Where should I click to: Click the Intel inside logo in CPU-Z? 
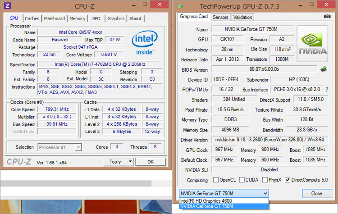[144, 42]
